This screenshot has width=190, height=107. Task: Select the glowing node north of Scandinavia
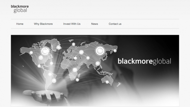tap(74, 44)
